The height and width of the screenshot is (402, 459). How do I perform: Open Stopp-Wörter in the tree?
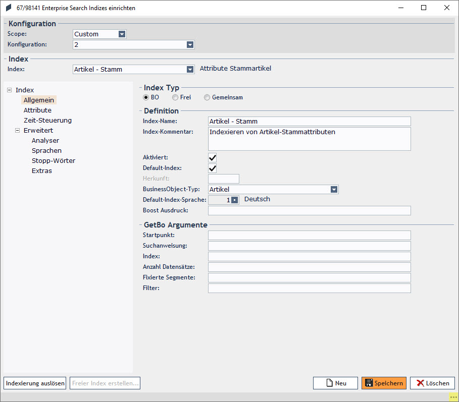click(54, 160)
